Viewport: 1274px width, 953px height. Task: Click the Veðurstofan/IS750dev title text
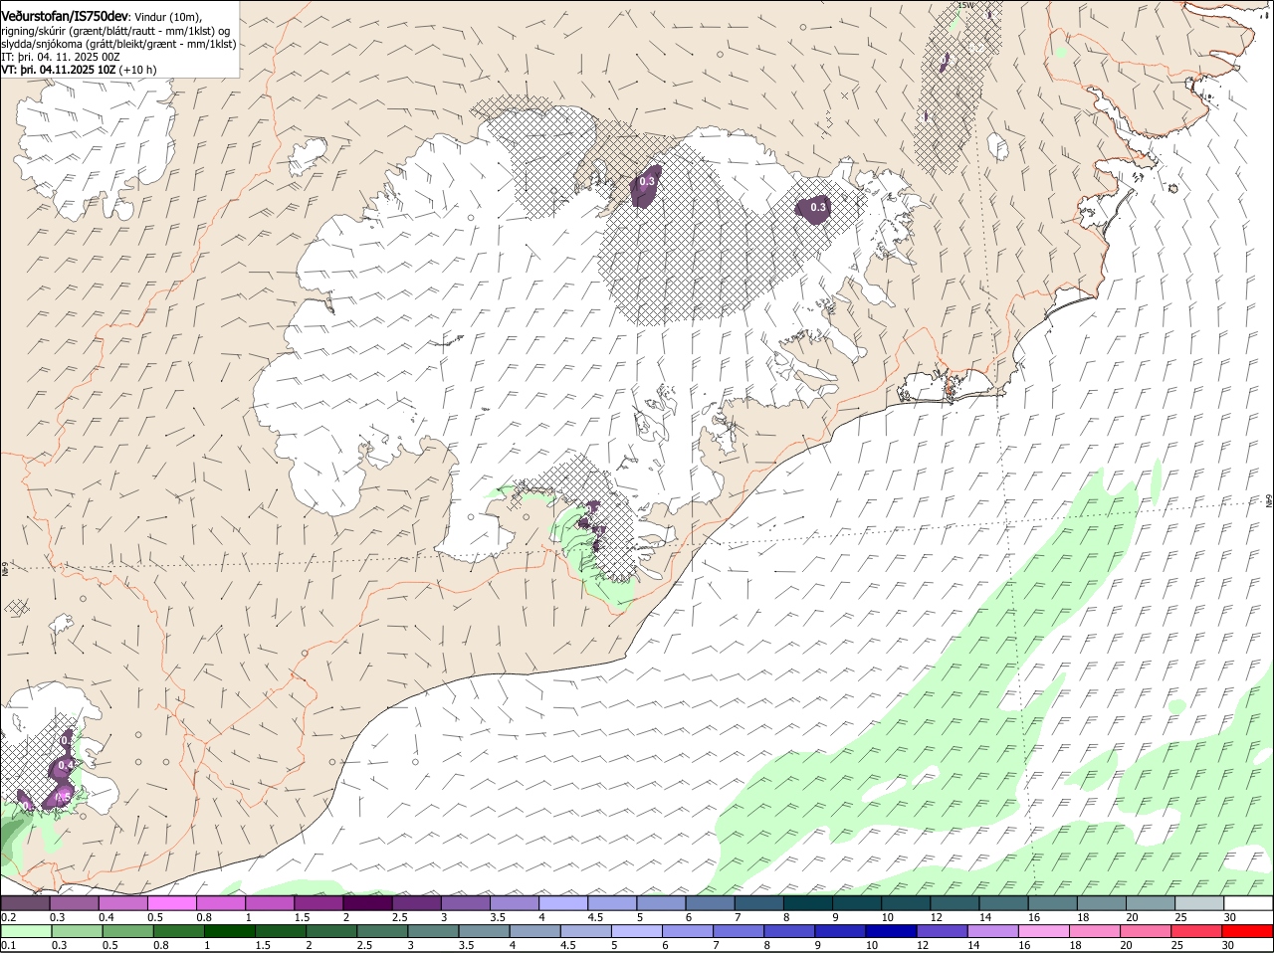click(x=65, y=17)
